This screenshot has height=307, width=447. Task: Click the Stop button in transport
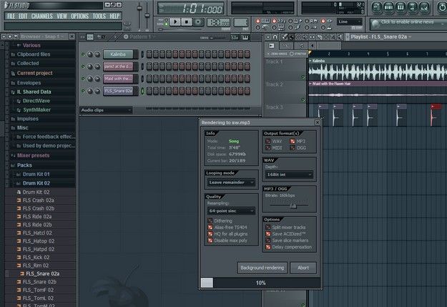(187, 21)
